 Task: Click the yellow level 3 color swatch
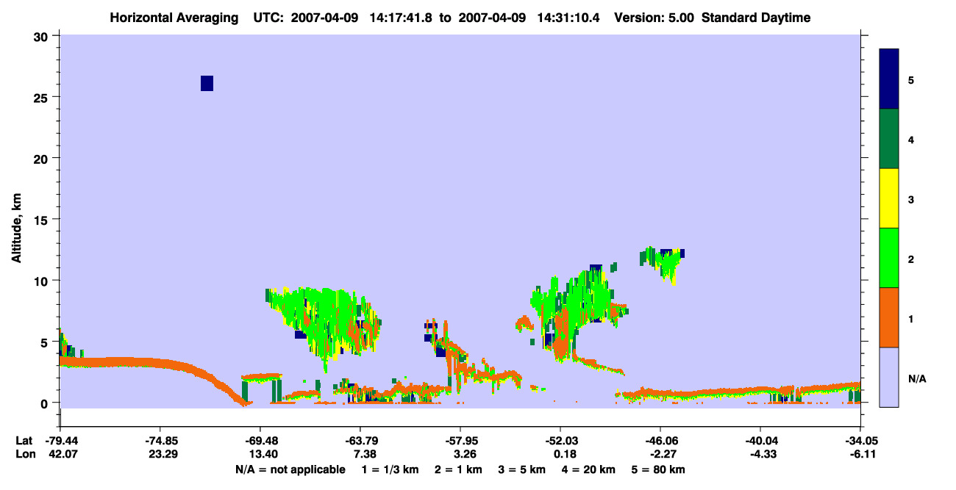click(889, 198)
